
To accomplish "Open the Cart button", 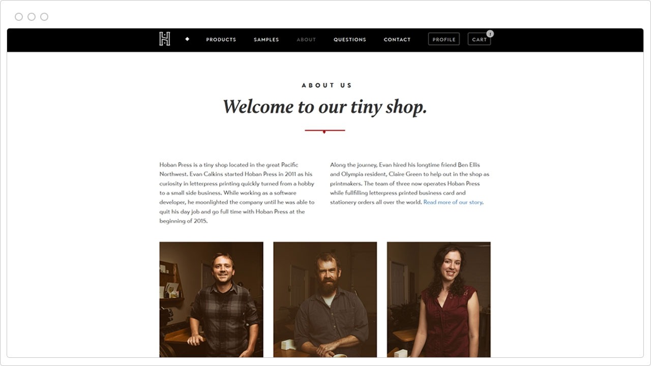I will pyautogui.click(x=479, y=39).
